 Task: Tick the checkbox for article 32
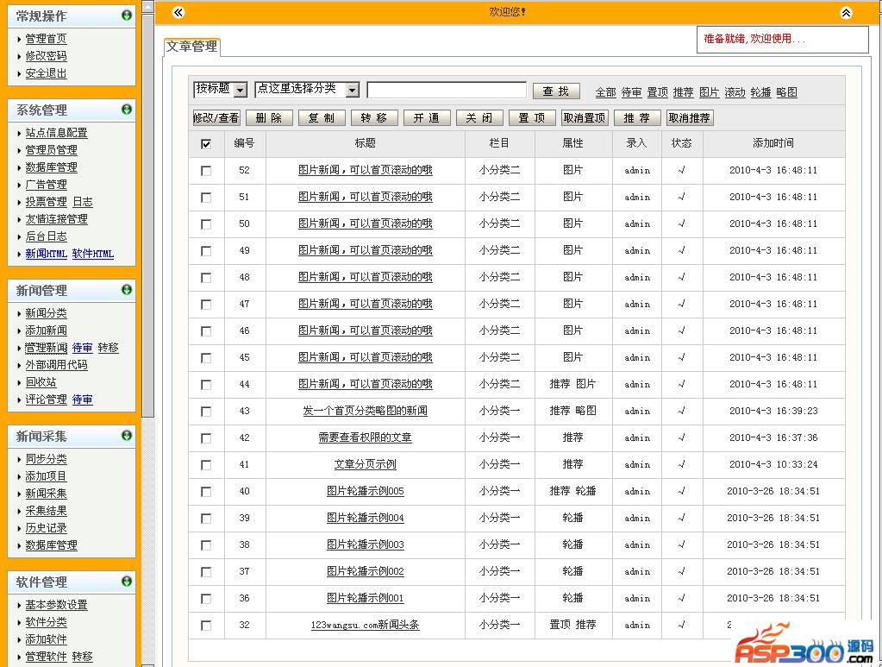click(206, 626)
